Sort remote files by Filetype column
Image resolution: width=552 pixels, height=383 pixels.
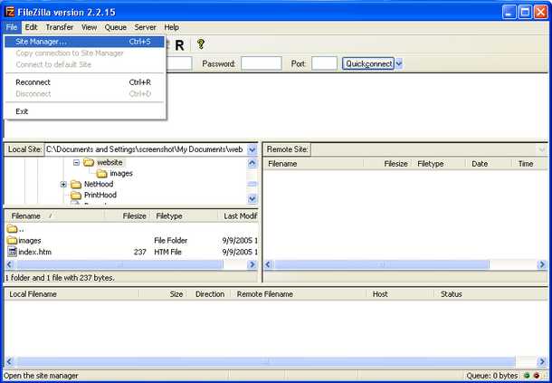coord(440,164)
